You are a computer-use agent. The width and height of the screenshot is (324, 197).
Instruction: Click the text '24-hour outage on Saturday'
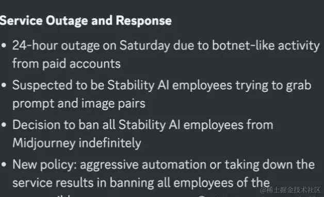[91, 46]
